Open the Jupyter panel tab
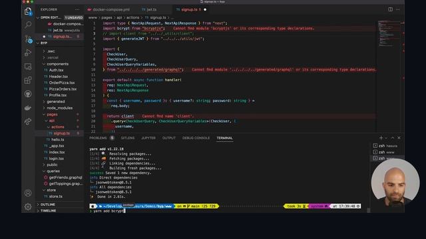The height and width of the screenshot is (239, 426). coord(148,138)
